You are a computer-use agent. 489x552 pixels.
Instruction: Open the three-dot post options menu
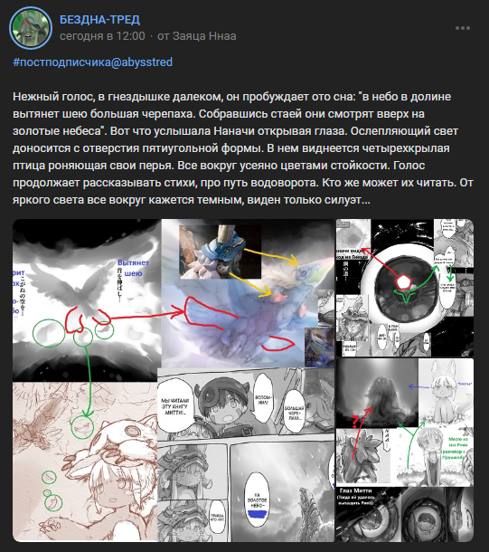462,28
